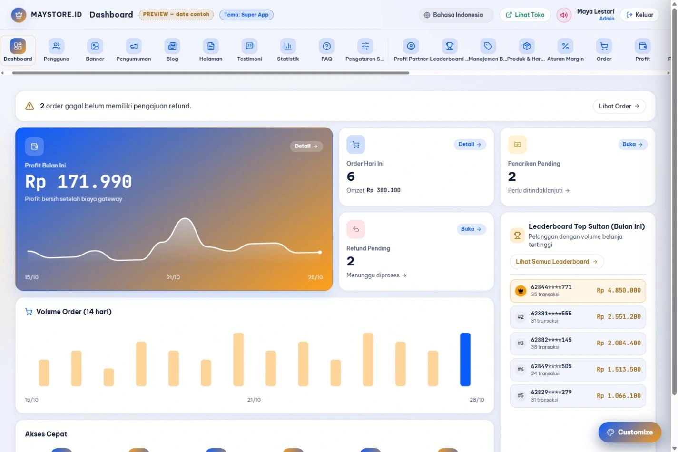Click Lihat Semua Leaderboard button
678x452 pixels.
click(x=557, y=262)
